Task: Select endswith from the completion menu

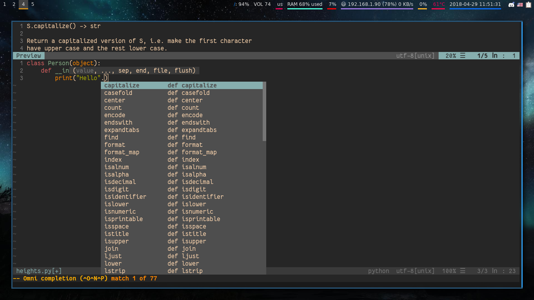Action: (x=118, y=123)
